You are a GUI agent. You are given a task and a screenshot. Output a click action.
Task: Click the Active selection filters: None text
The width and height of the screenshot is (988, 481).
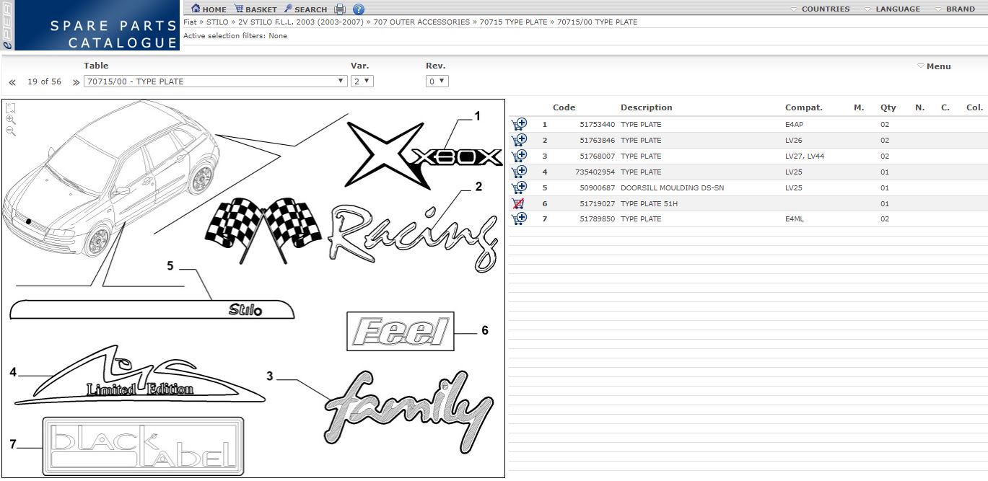point(235,36)
